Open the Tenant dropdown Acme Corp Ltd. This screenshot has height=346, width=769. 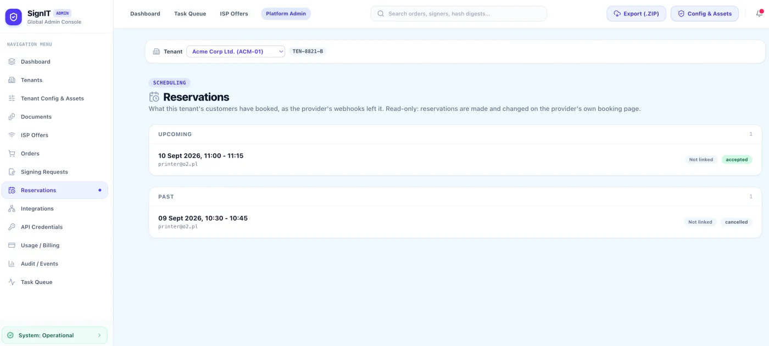[236, 52]
